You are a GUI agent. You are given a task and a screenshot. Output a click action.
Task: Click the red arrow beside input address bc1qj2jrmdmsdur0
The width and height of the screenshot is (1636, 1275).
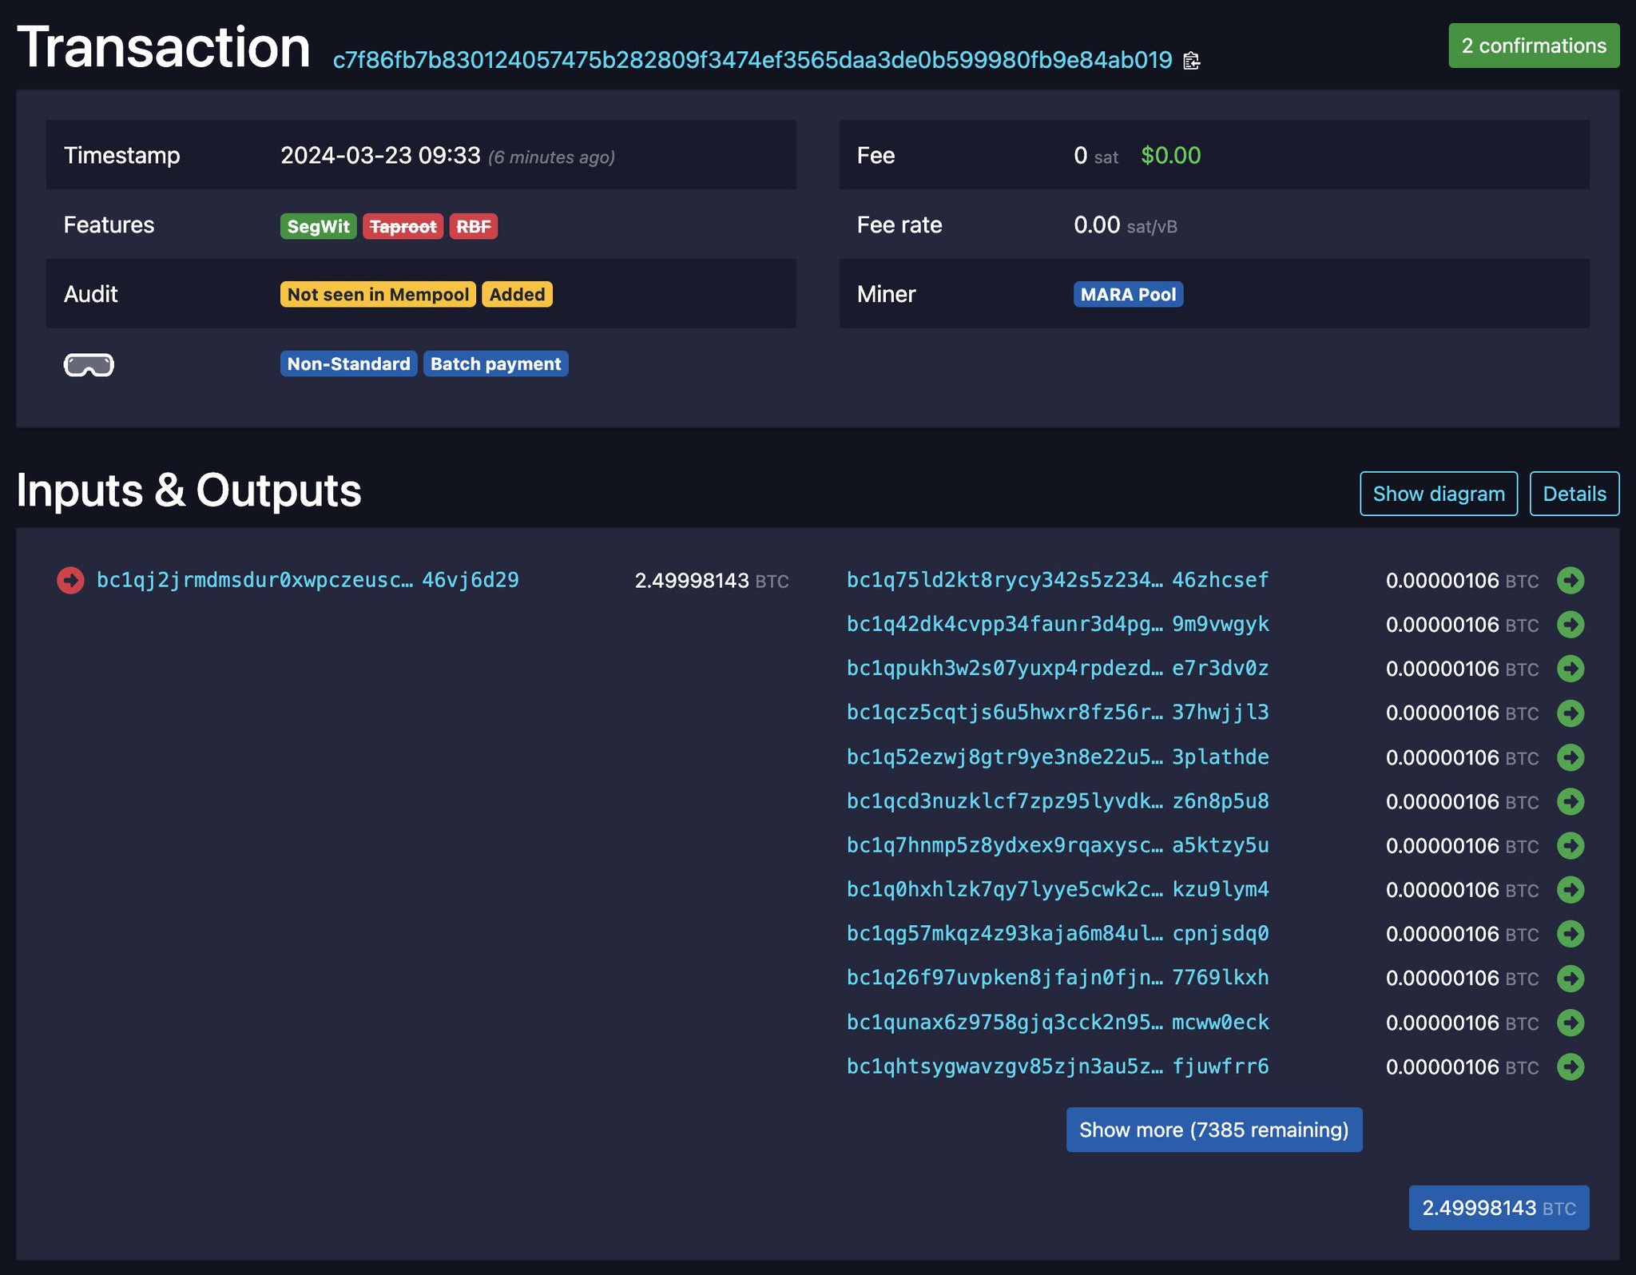[x=70, y=580]
